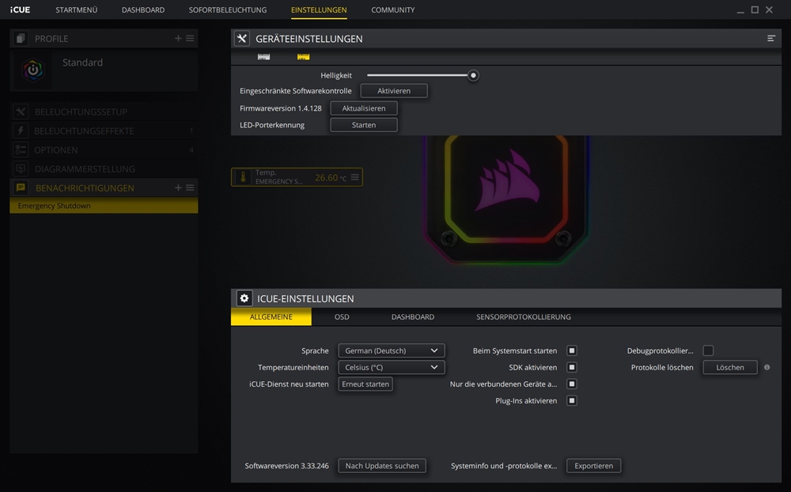Click Starten for LED-Porterkennung

point(364,125)
